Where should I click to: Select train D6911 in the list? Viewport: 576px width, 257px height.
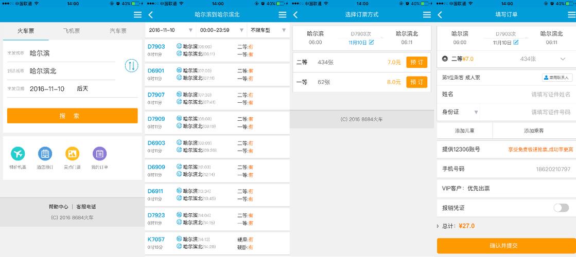point(217,195)
